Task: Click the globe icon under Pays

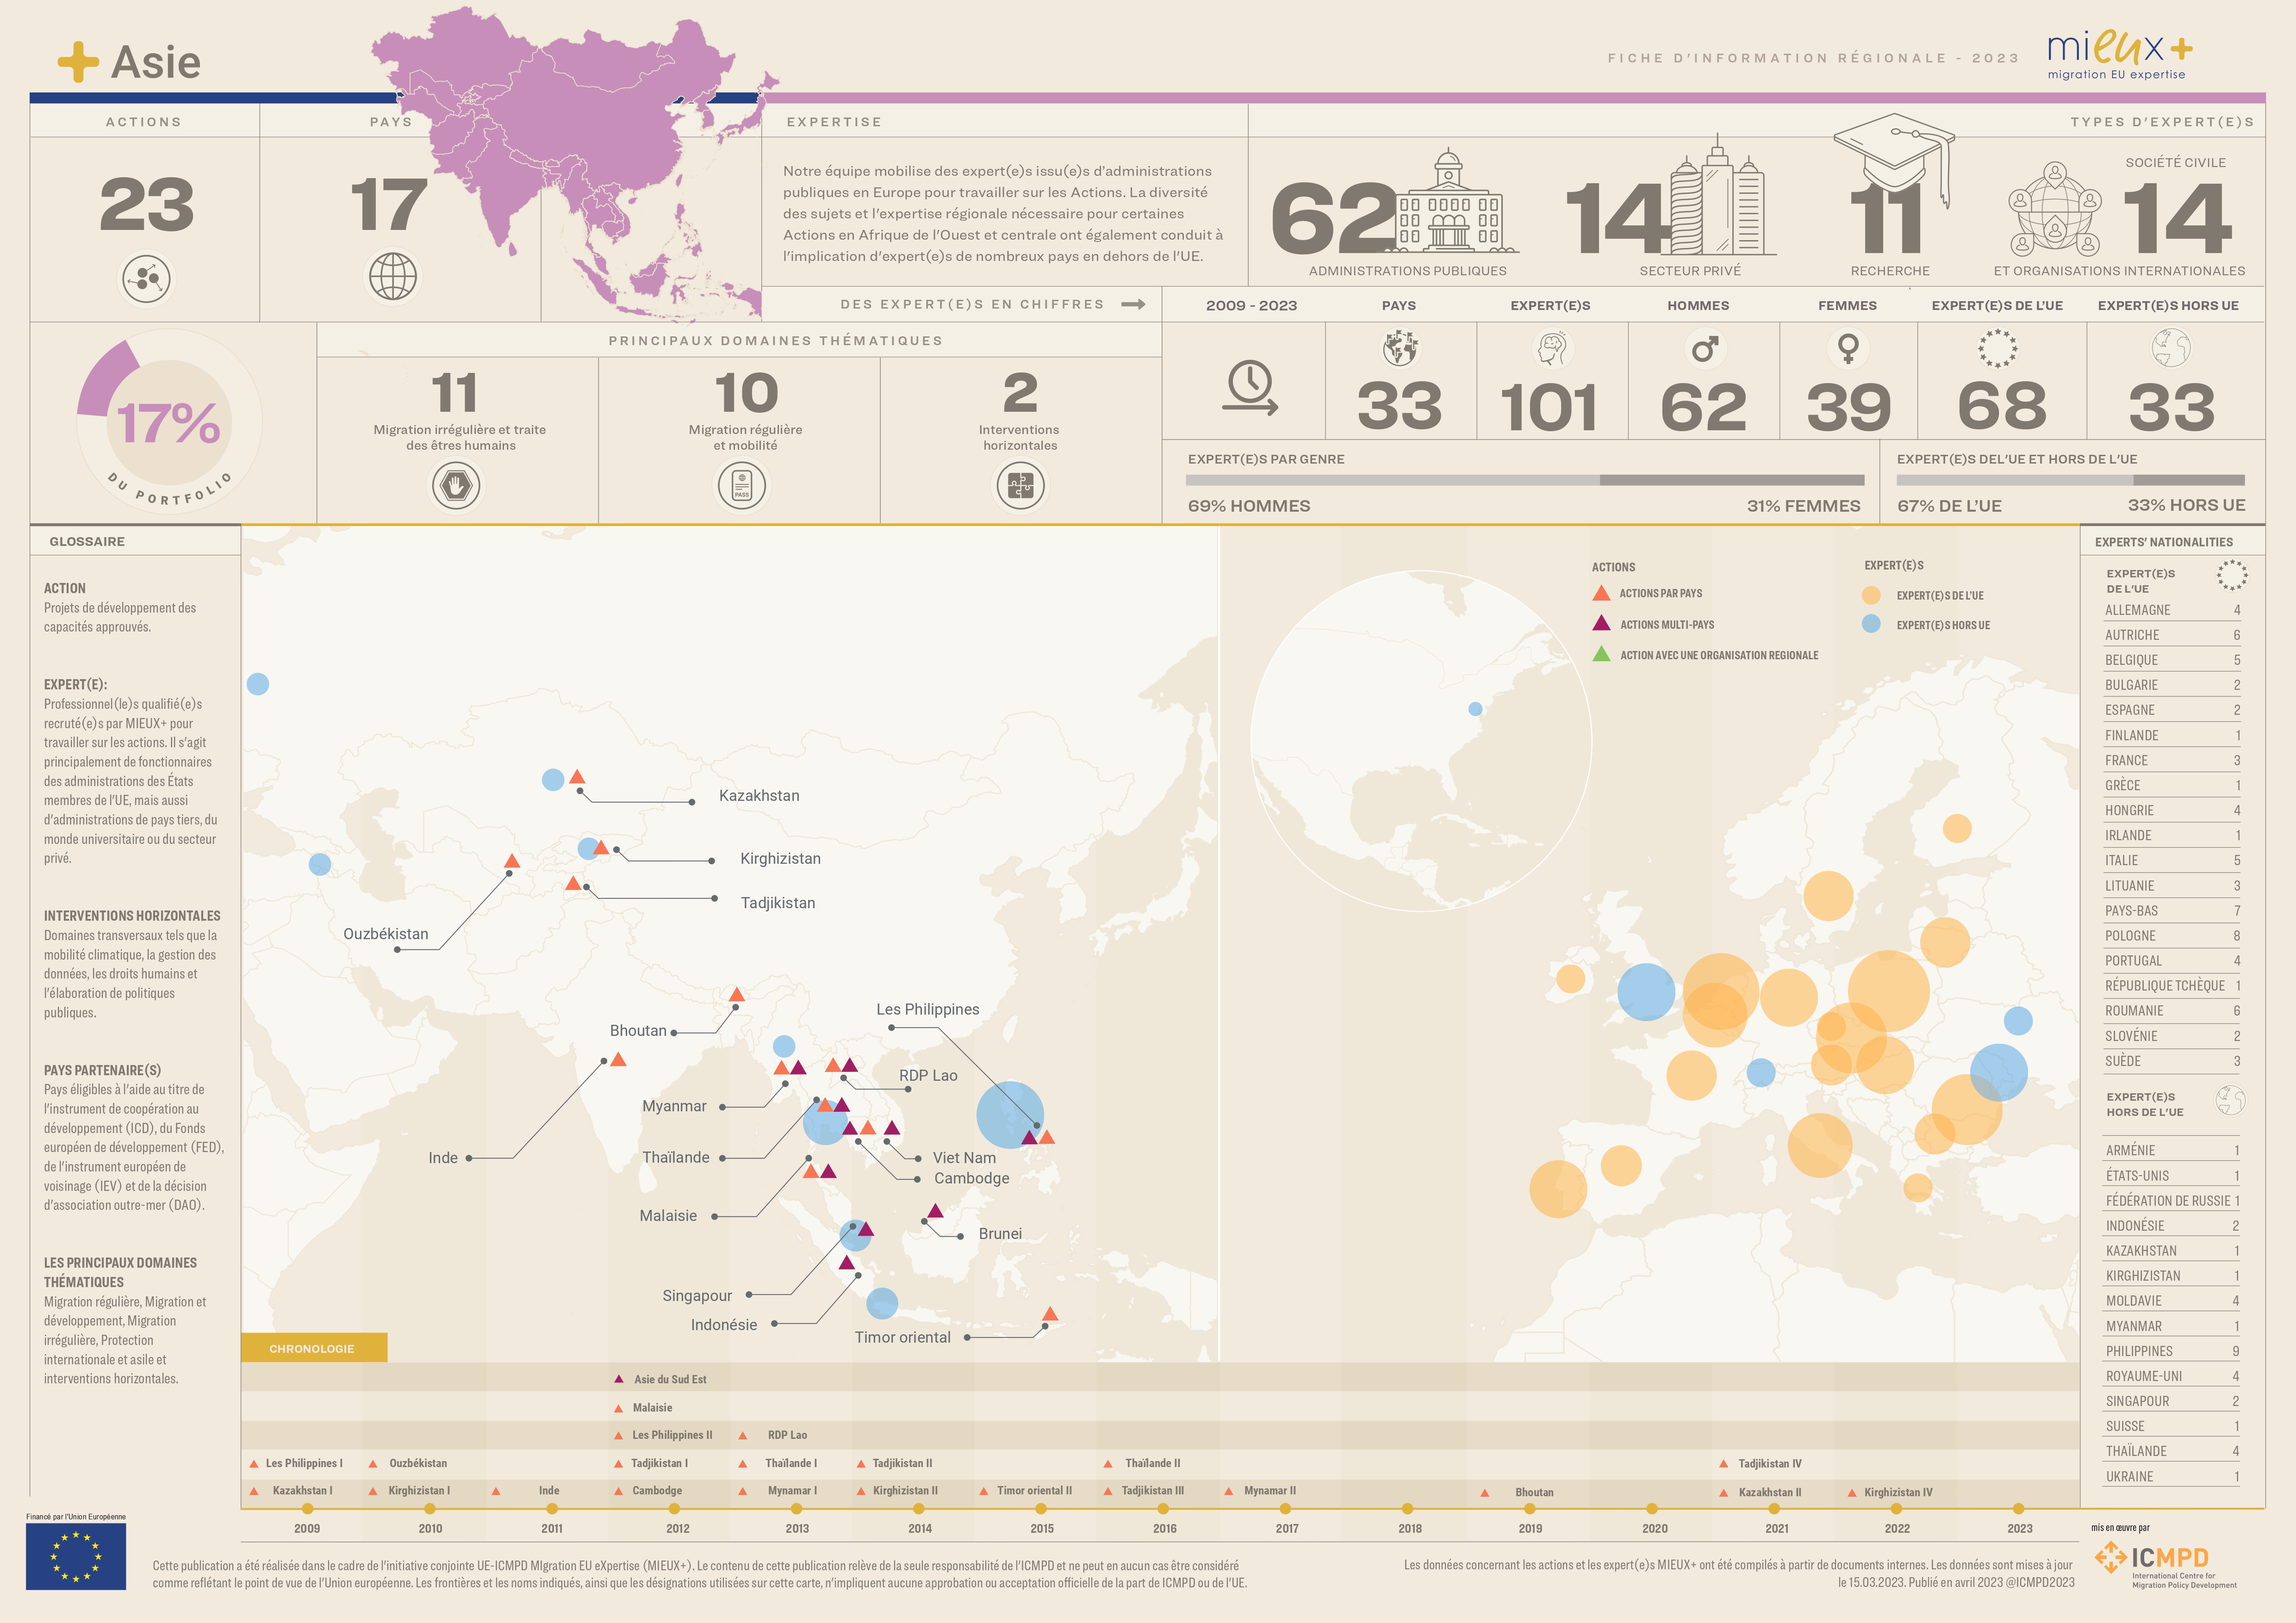Action: [x=393, y=276]
